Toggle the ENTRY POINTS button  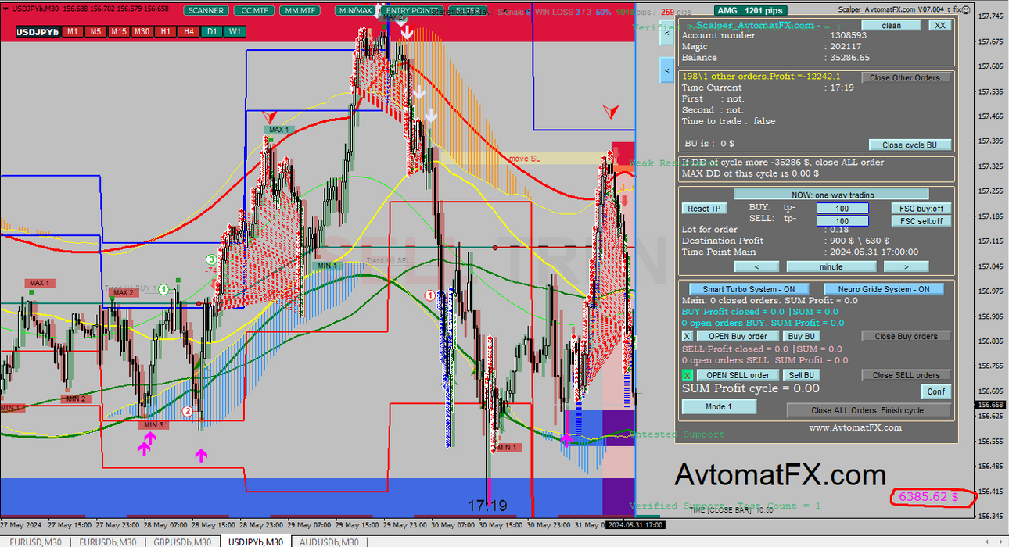point(411,11)
